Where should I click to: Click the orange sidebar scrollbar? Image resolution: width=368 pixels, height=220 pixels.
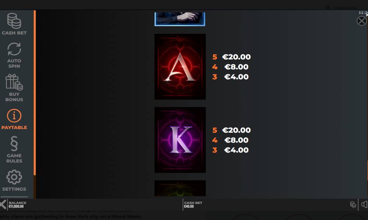35,93
